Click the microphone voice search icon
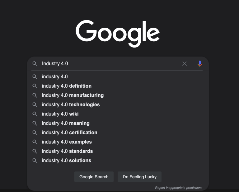This screenshot has height=192, width=239. click(200, 64)
